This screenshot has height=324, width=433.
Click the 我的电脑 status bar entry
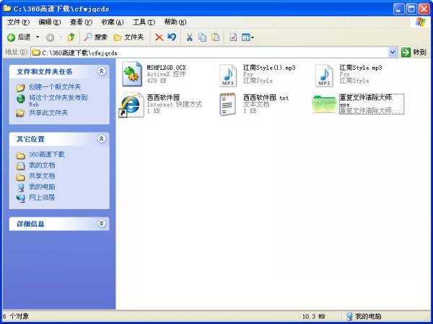[x=364, y=316]
